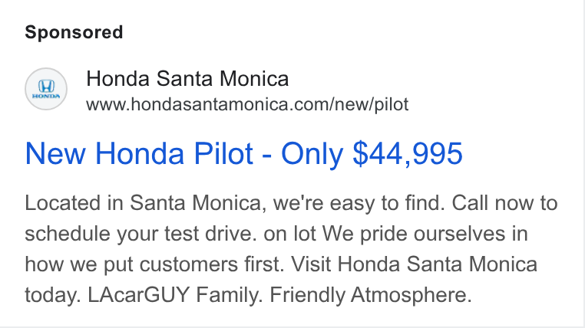This screenshot has height=328, width=585.
Task: Click the Honda logo icon
Action: [x=46, y=89]
